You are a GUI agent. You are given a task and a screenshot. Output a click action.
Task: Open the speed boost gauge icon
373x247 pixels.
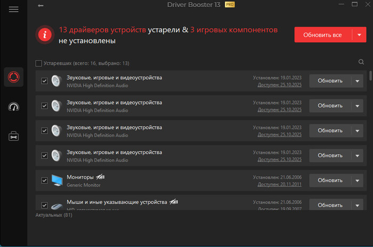click(x=13, y=107)
